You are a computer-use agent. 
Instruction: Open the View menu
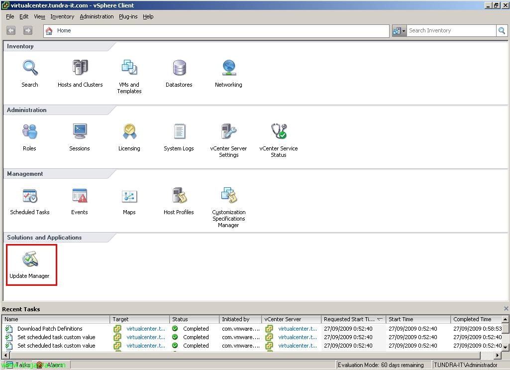[39, 16]
